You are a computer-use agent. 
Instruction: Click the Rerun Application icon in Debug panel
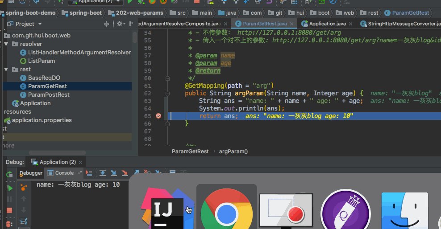pyautogui.click(x=9, y=174)
